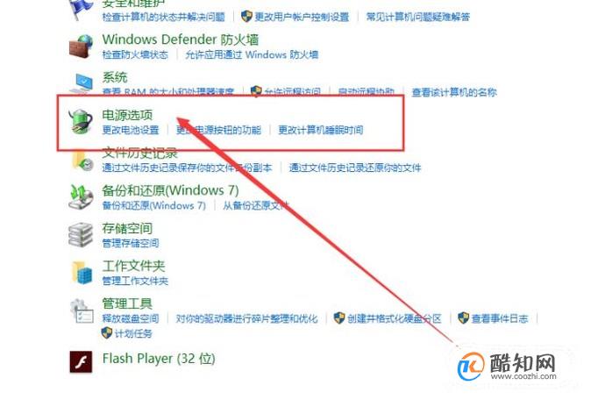Image resolution: width=598 pixels, height=414 pixels.
Task: Open 更改电池设置 link
Action: pos(131,130)
